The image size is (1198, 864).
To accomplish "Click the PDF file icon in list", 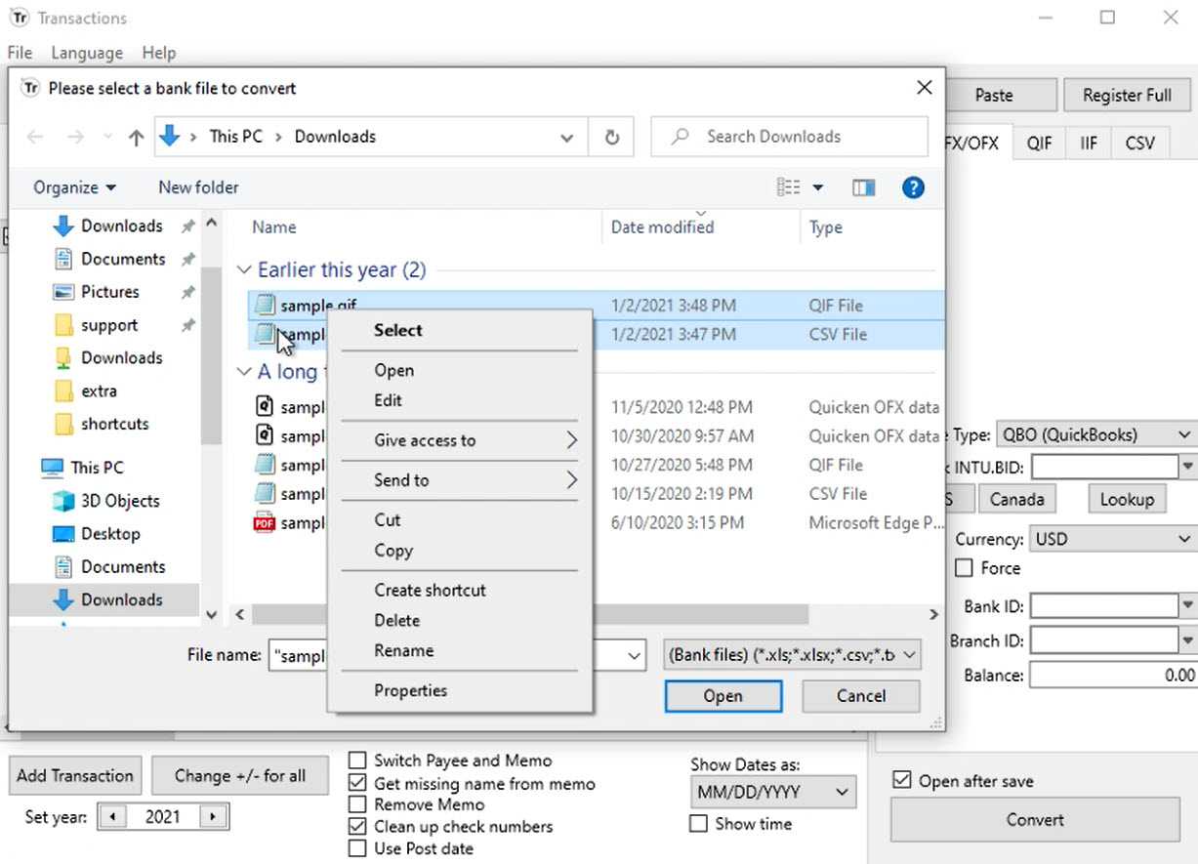I will click(264, 522).
